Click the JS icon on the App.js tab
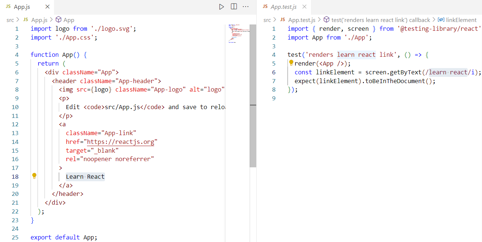 tap(8, 6)
